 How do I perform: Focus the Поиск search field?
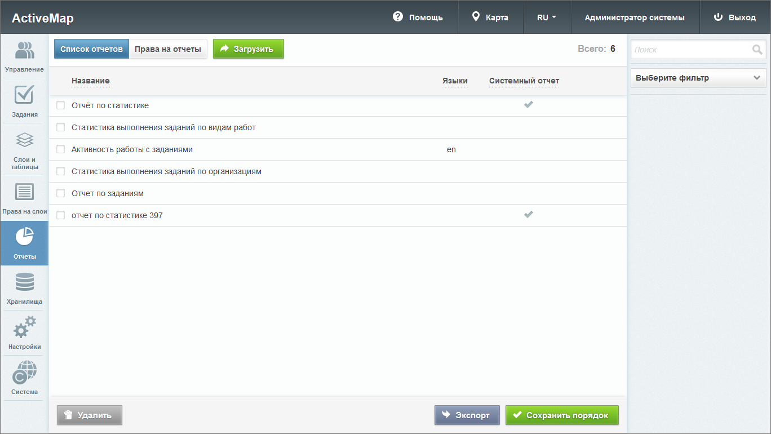pyautogui.click(x=690, y=50)
